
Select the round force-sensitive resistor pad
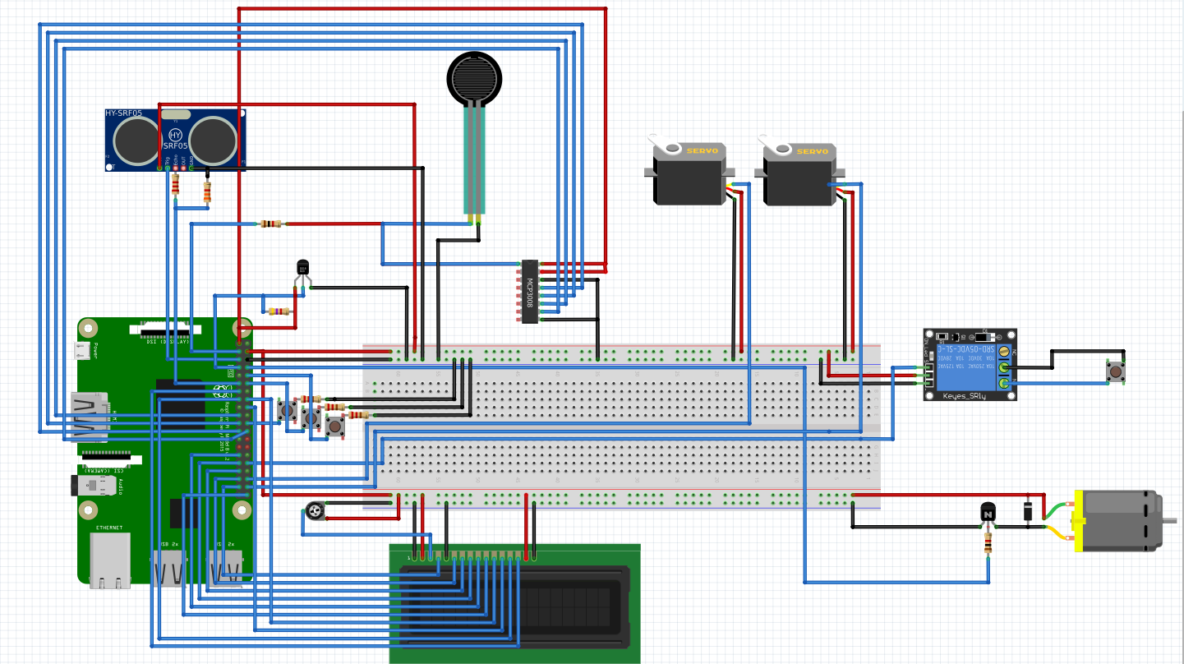click(474, 78)
